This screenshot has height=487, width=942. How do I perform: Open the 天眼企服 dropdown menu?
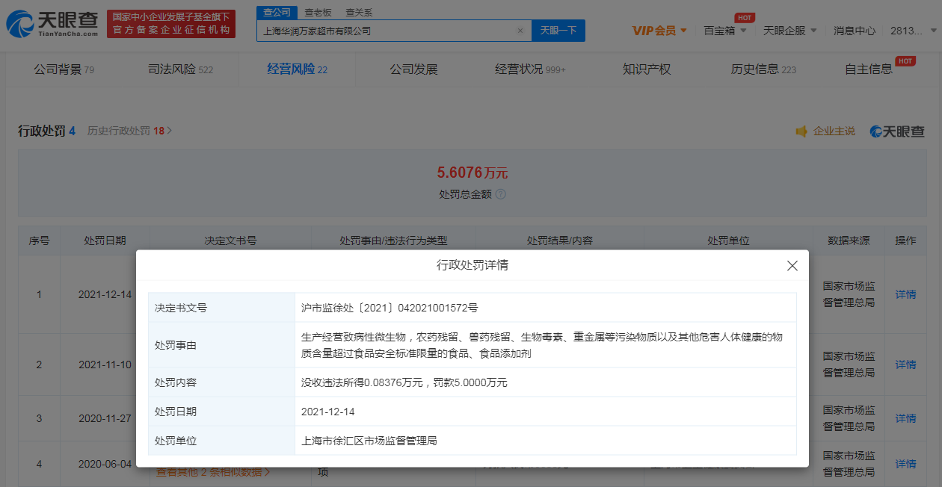click(x=789, y=31)
